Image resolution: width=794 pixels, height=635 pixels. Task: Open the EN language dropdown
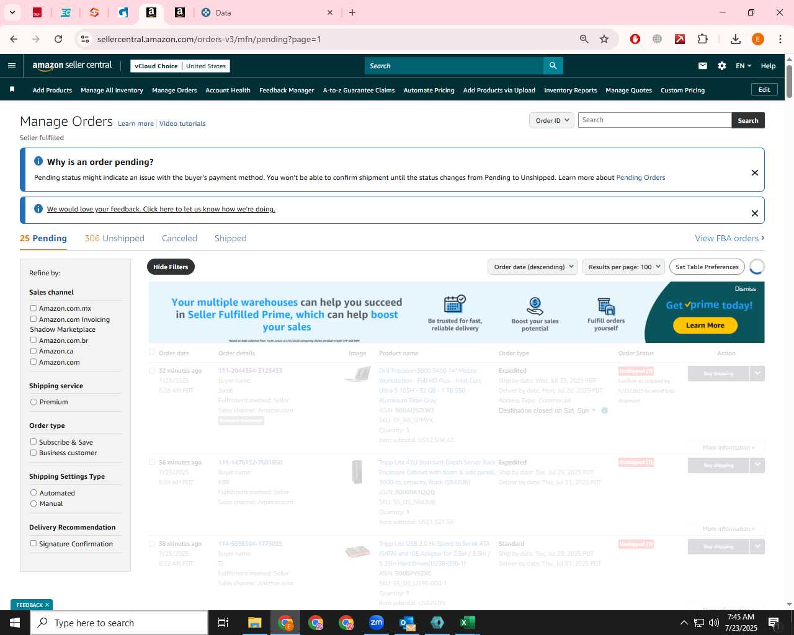743,66
